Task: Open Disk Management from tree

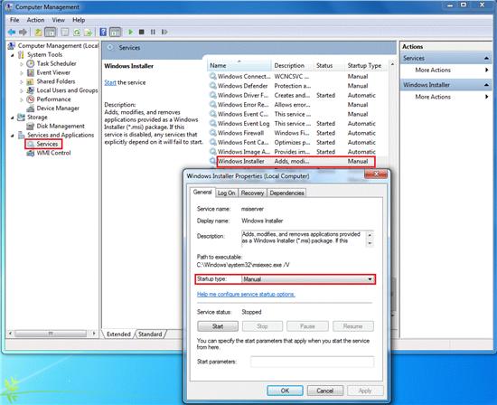Action: pyautogui.click(x=61, y=126)
